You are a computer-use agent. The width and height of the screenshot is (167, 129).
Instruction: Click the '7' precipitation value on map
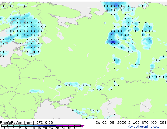[111, 35]
